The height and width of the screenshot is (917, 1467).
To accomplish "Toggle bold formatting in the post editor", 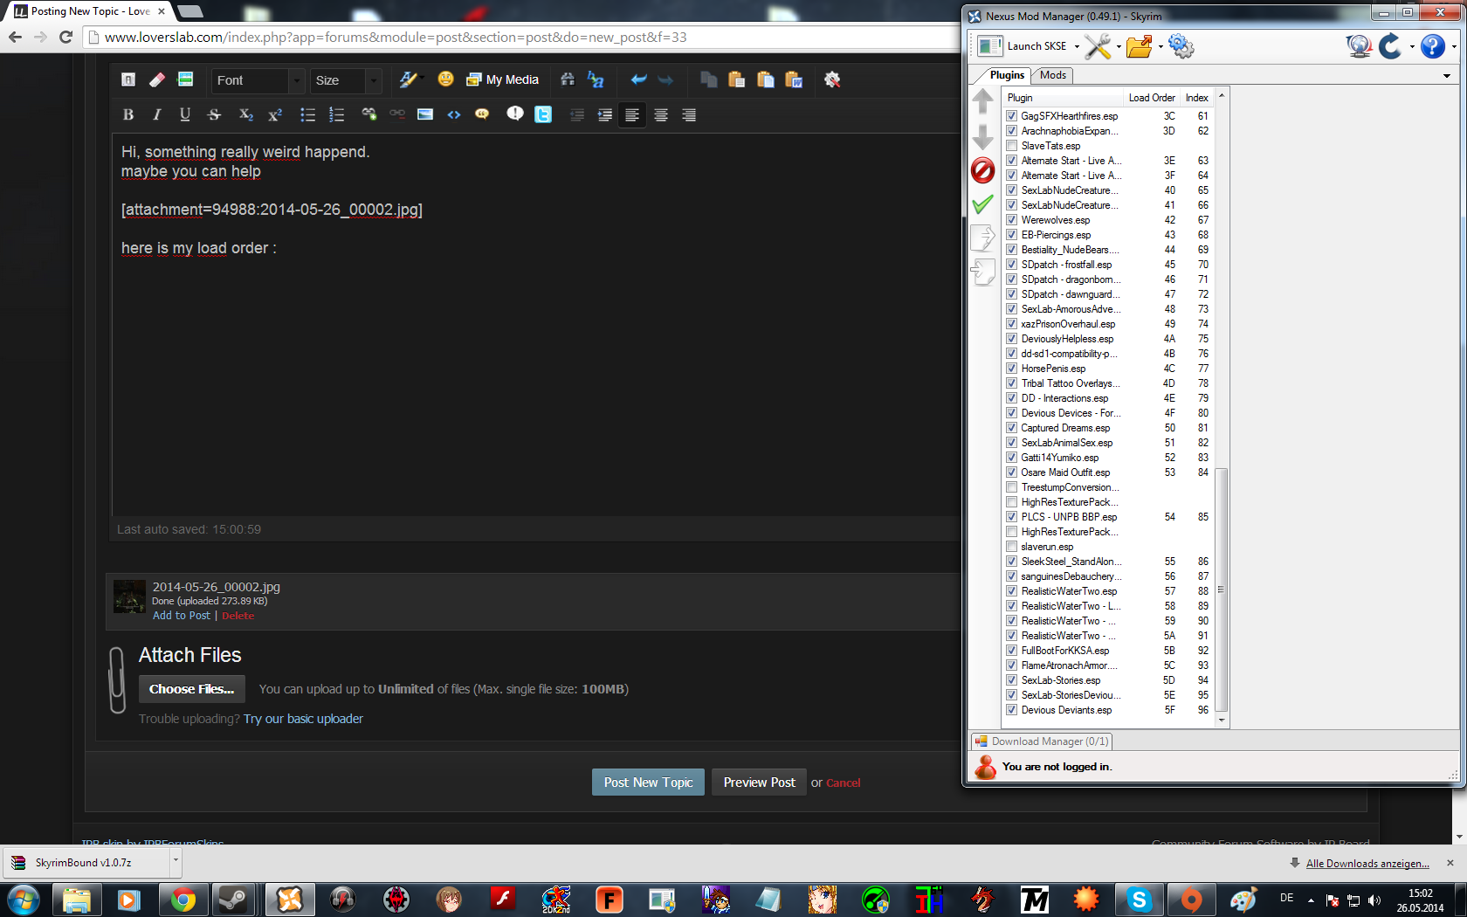I will point(128,114).
